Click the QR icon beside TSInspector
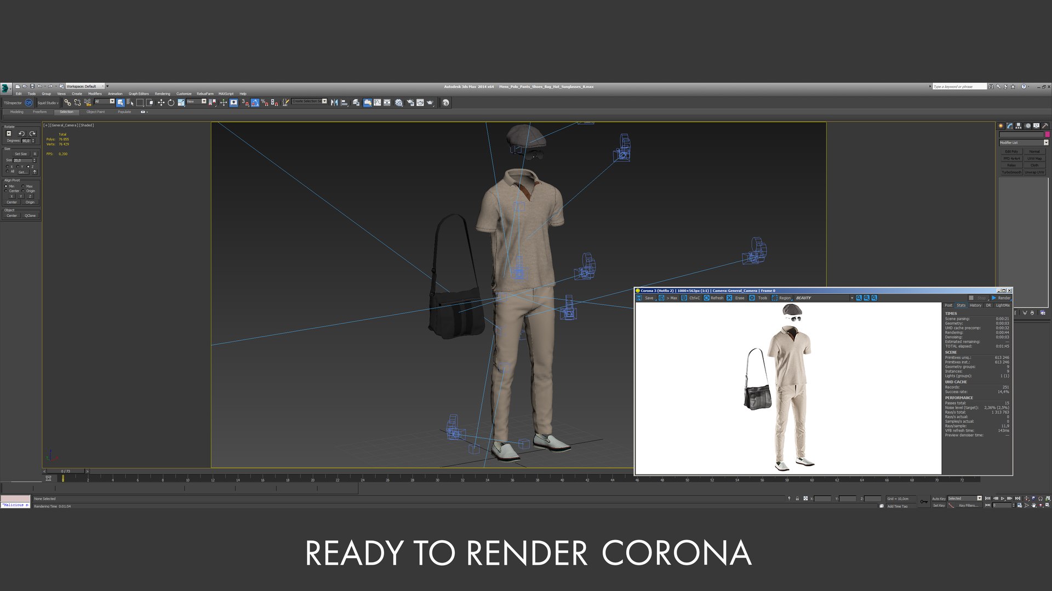Viewport: 1052px width, 591px height. pos(28,102)
